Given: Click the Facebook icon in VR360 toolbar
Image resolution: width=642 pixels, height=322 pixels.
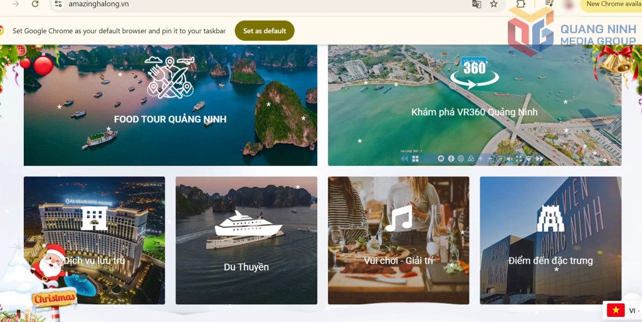Looking at the screenshot, I should [451, 158].
